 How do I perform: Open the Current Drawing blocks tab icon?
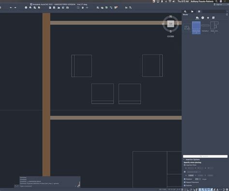[x=197, y=18]
